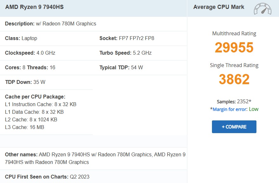Screen dimensions: 279x183
Task: Click the TDP Down 35 W row
Action: (x=25, y=82)
